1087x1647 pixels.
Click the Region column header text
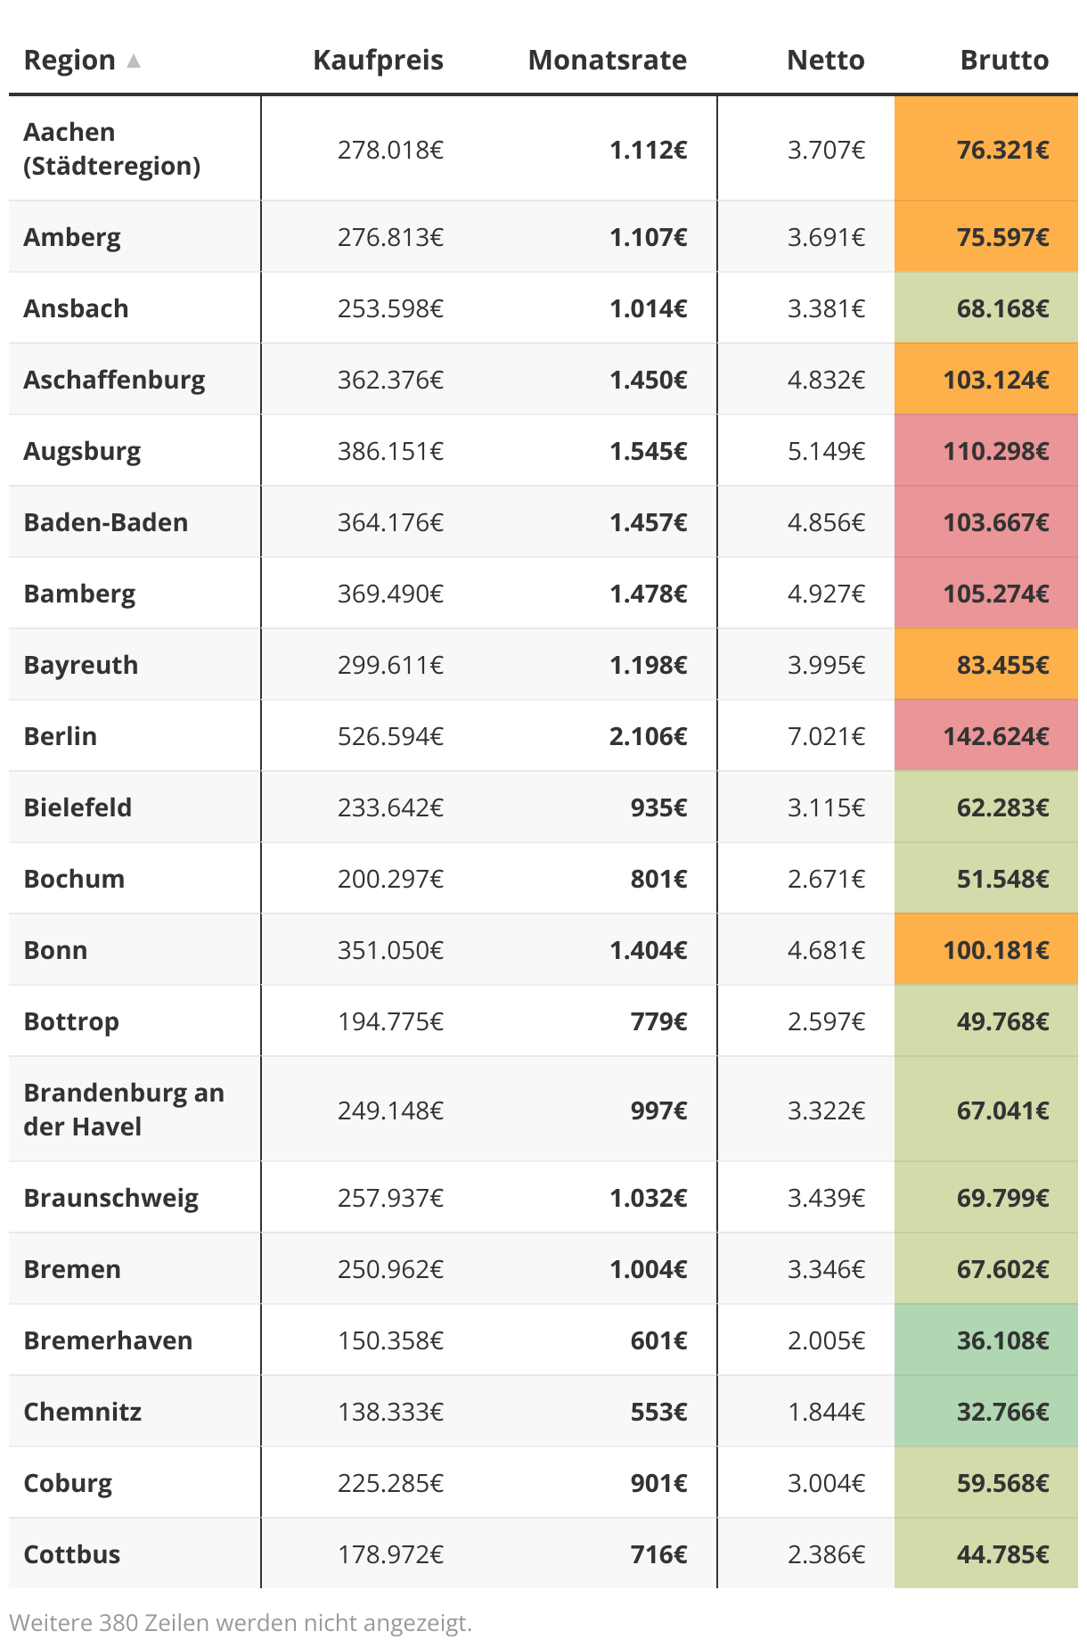click(69, 60)
